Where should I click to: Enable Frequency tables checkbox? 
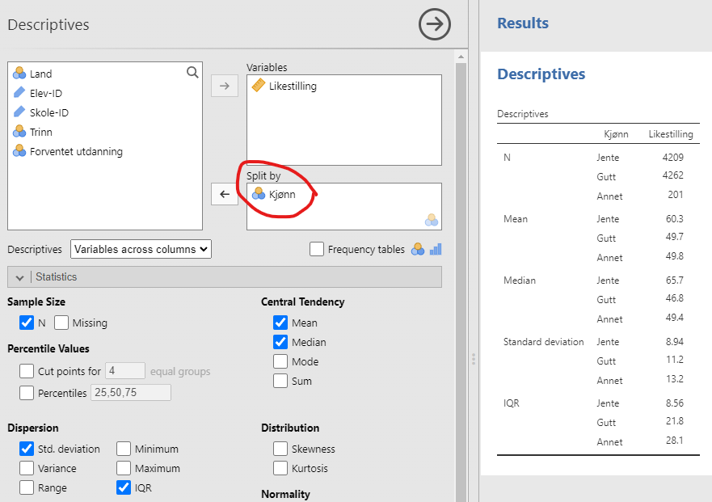coord(318,250)
